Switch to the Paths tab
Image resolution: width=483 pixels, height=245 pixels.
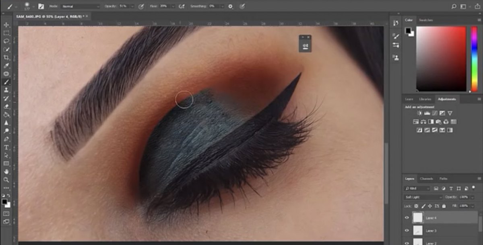(443, 178)
